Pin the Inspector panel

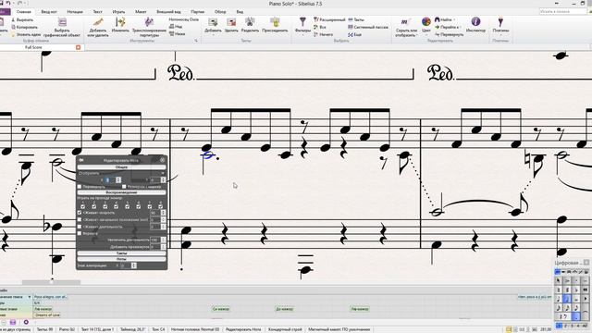(x=80, y=160)
